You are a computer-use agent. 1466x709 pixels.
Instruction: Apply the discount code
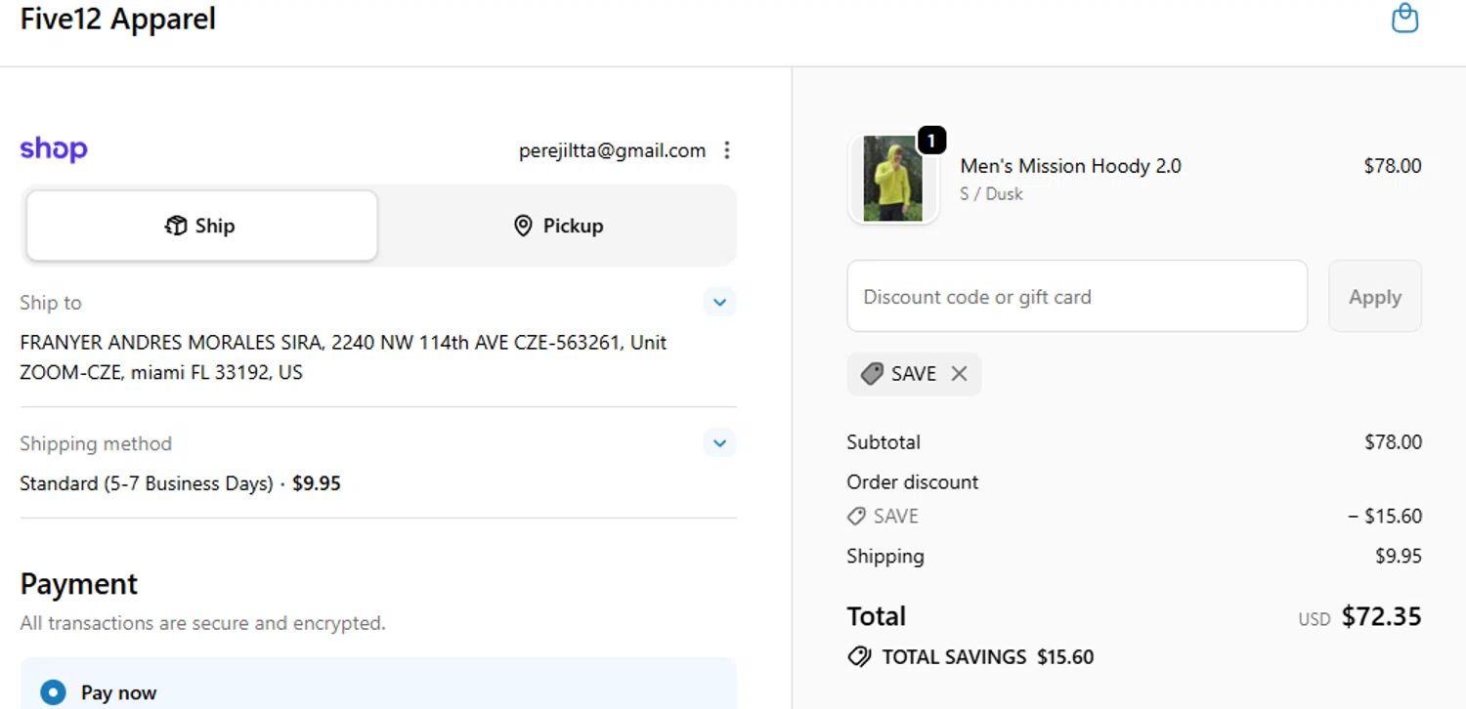[x=1375, y=297]
